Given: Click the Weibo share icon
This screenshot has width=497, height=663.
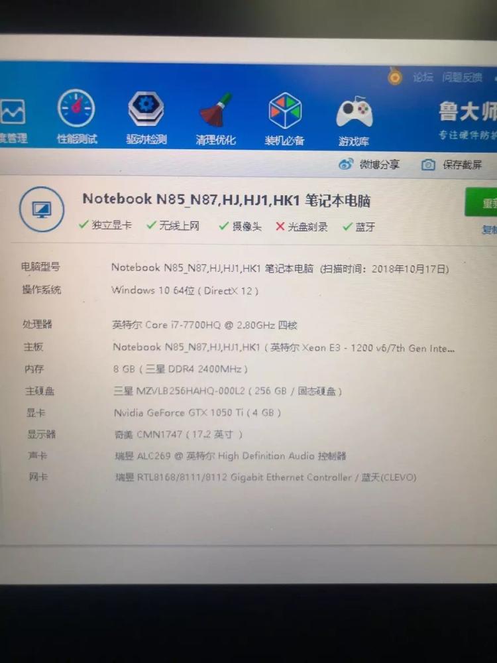Looking at the screenshot, I should pyautogui.click(x=346, y=164).
